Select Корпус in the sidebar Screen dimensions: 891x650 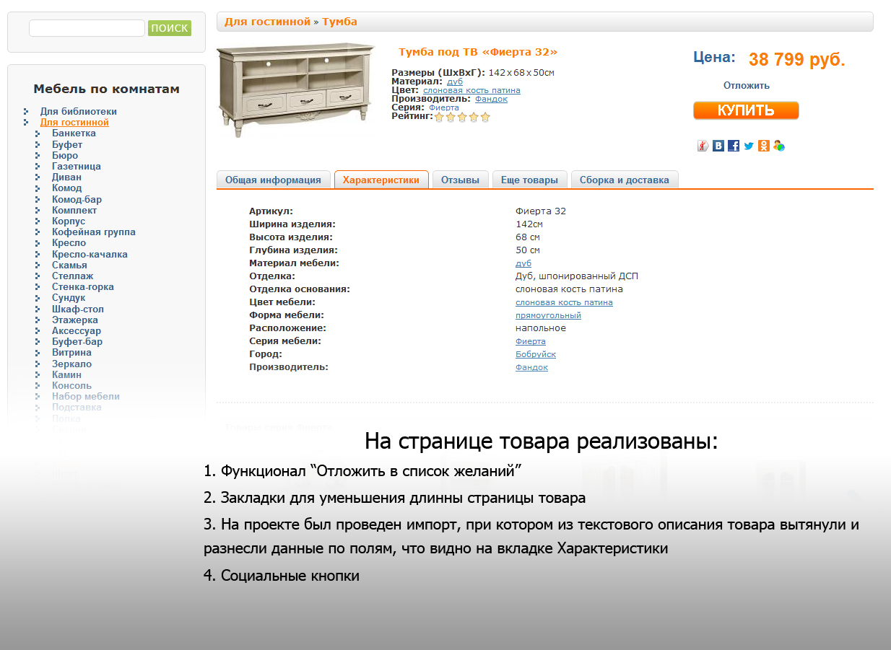pos(69,221)
